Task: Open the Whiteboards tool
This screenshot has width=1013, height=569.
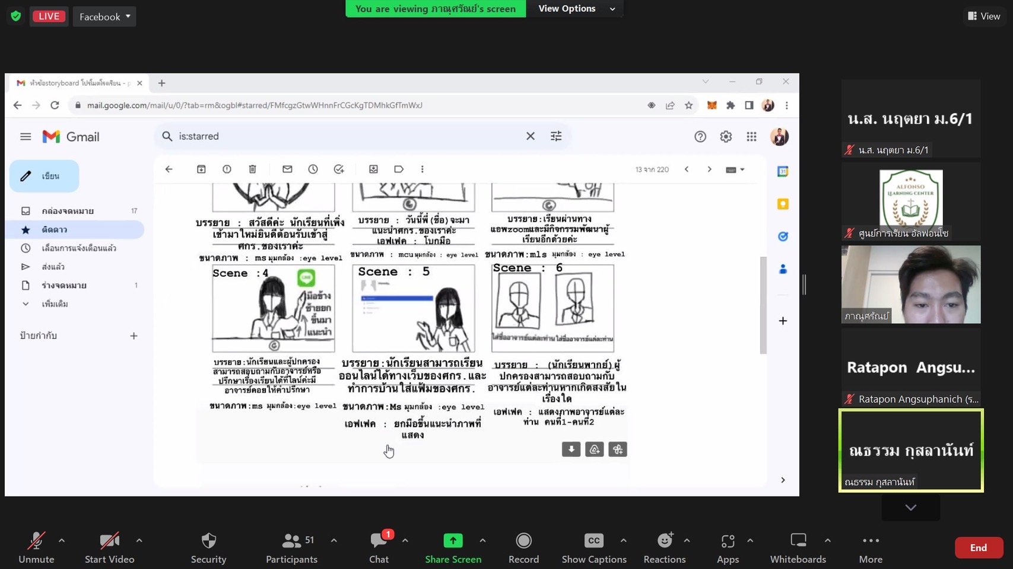Action: [x=798, y=541]
